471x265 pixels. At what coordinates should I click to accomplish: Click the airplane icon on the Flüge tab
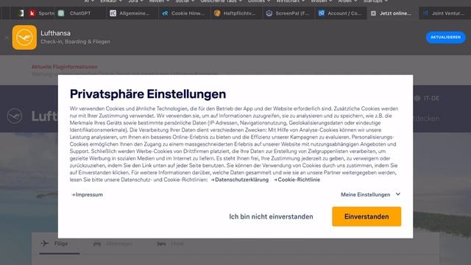pyautogui.click(x=45, y=244)
